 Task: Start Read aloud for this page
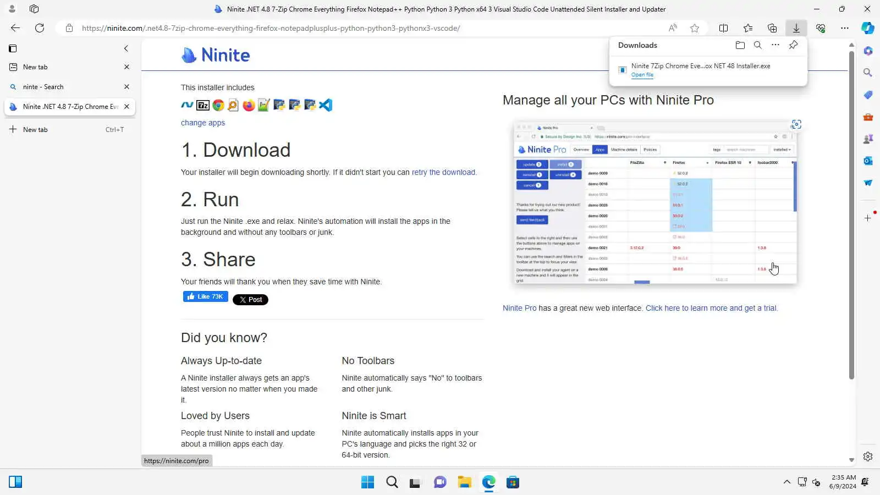point(673,28)
